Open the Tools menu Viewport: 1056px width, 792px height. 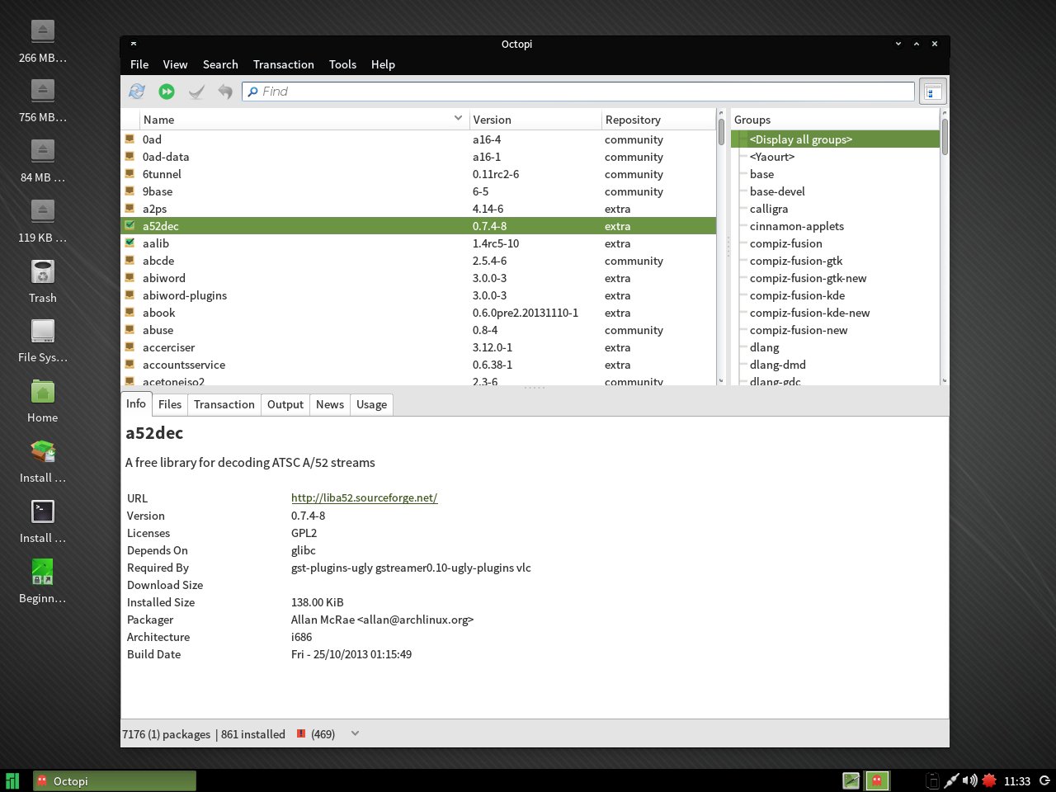click(x=342, y=64)
